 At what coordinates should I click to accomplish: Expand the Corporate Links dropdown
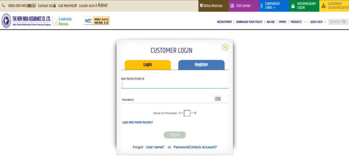coord(274,6)
